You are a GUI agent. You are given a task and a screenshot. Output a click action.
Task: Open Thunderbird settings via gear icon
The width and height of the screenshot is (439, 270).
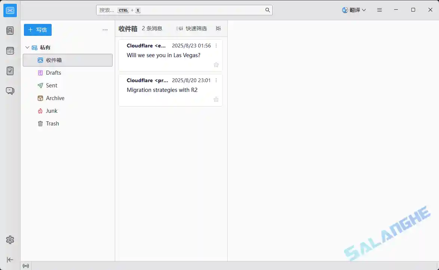coord(10,240)
